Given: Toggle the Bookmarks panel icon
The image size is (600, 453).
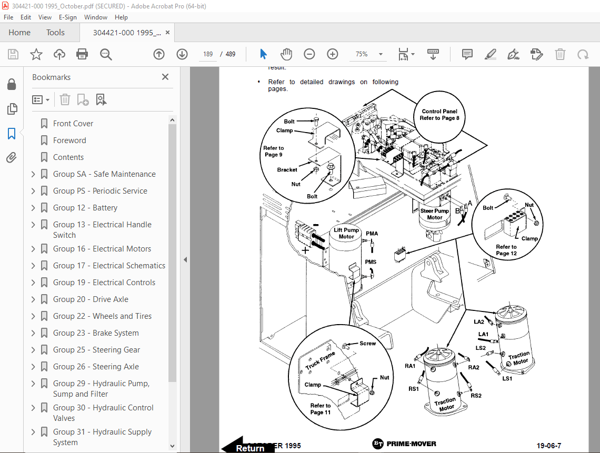Looking at the screenshot, I should (12, 134).
